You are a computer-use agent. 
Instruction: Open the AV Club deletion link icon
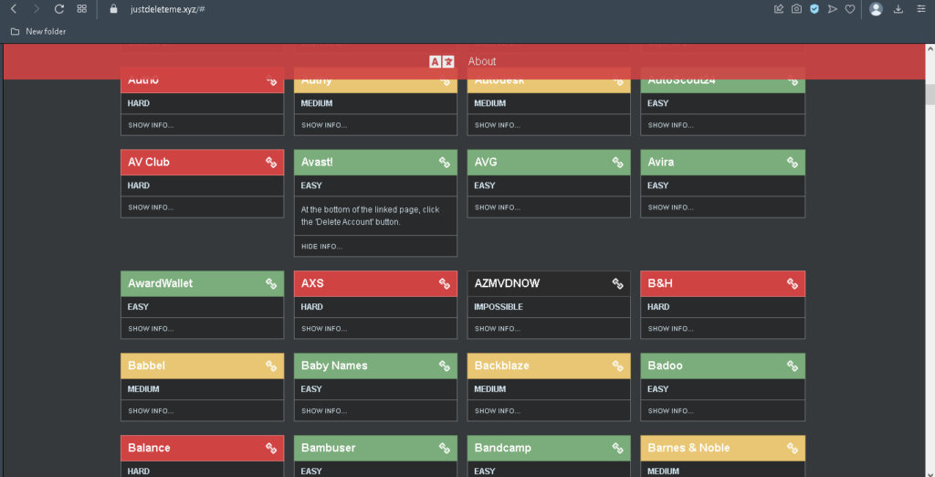[x=271, y=163]
